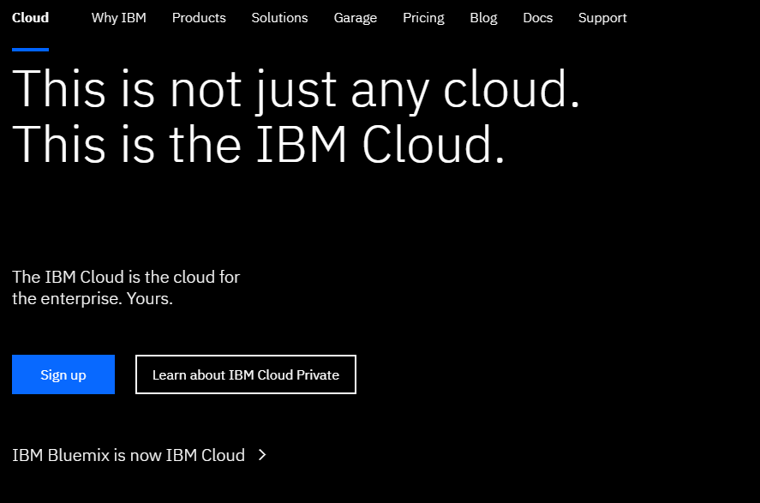Open the Support page
Image resolution: width=760 pixels, height=503 pixels.
[x=602, y=18]
